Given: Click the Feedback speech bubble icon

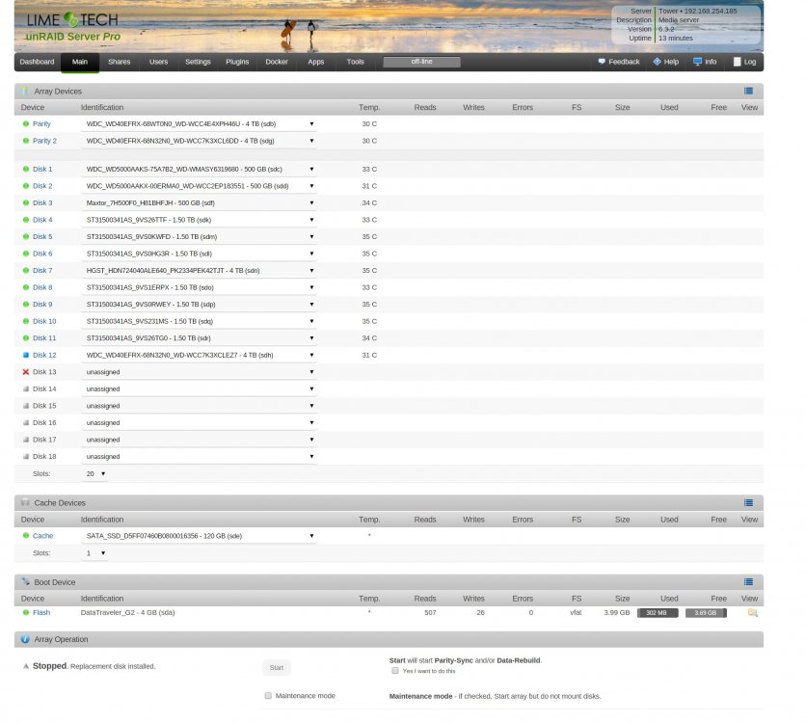Looking at the screenshot, I should click(x=602, y=62).
